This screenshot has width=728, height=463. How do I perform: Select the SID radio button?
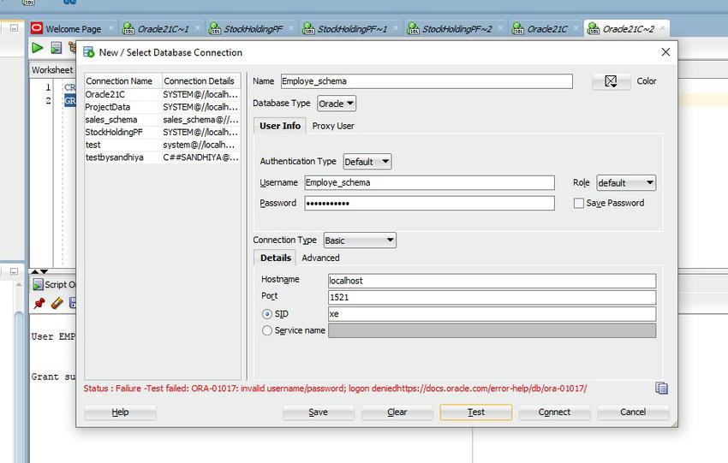pyautogui.click(x=267, y=314)
